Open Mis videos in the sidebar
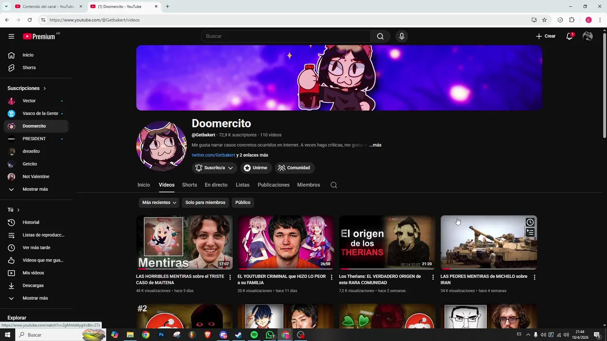Screen dimensions: 607x341 (36, 273)
